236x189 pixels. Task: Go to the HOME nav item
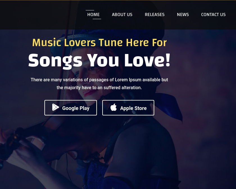click(x=94, y=15)
